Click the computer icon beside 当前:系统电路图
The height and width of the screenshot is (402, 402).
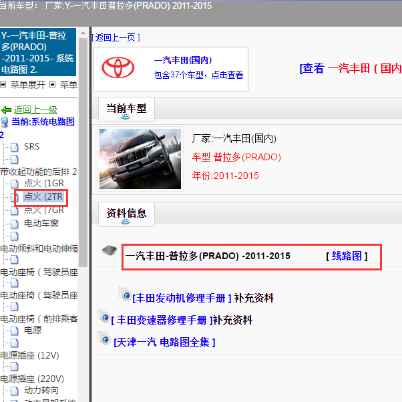[5, 122]
